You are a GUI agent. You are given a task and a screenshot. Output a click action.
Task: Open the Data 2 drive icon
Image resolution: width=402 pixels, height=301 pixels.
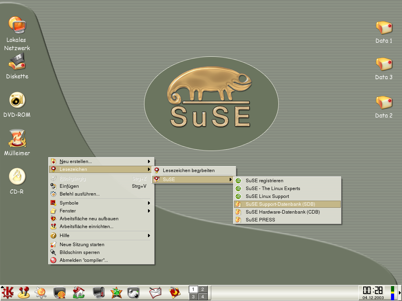click(384, 103)
